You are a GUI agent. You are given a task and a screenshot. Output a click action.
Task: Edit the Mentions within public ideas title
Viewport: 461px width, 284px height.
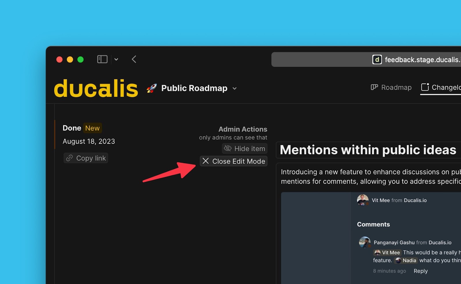[x=368, y=150]
